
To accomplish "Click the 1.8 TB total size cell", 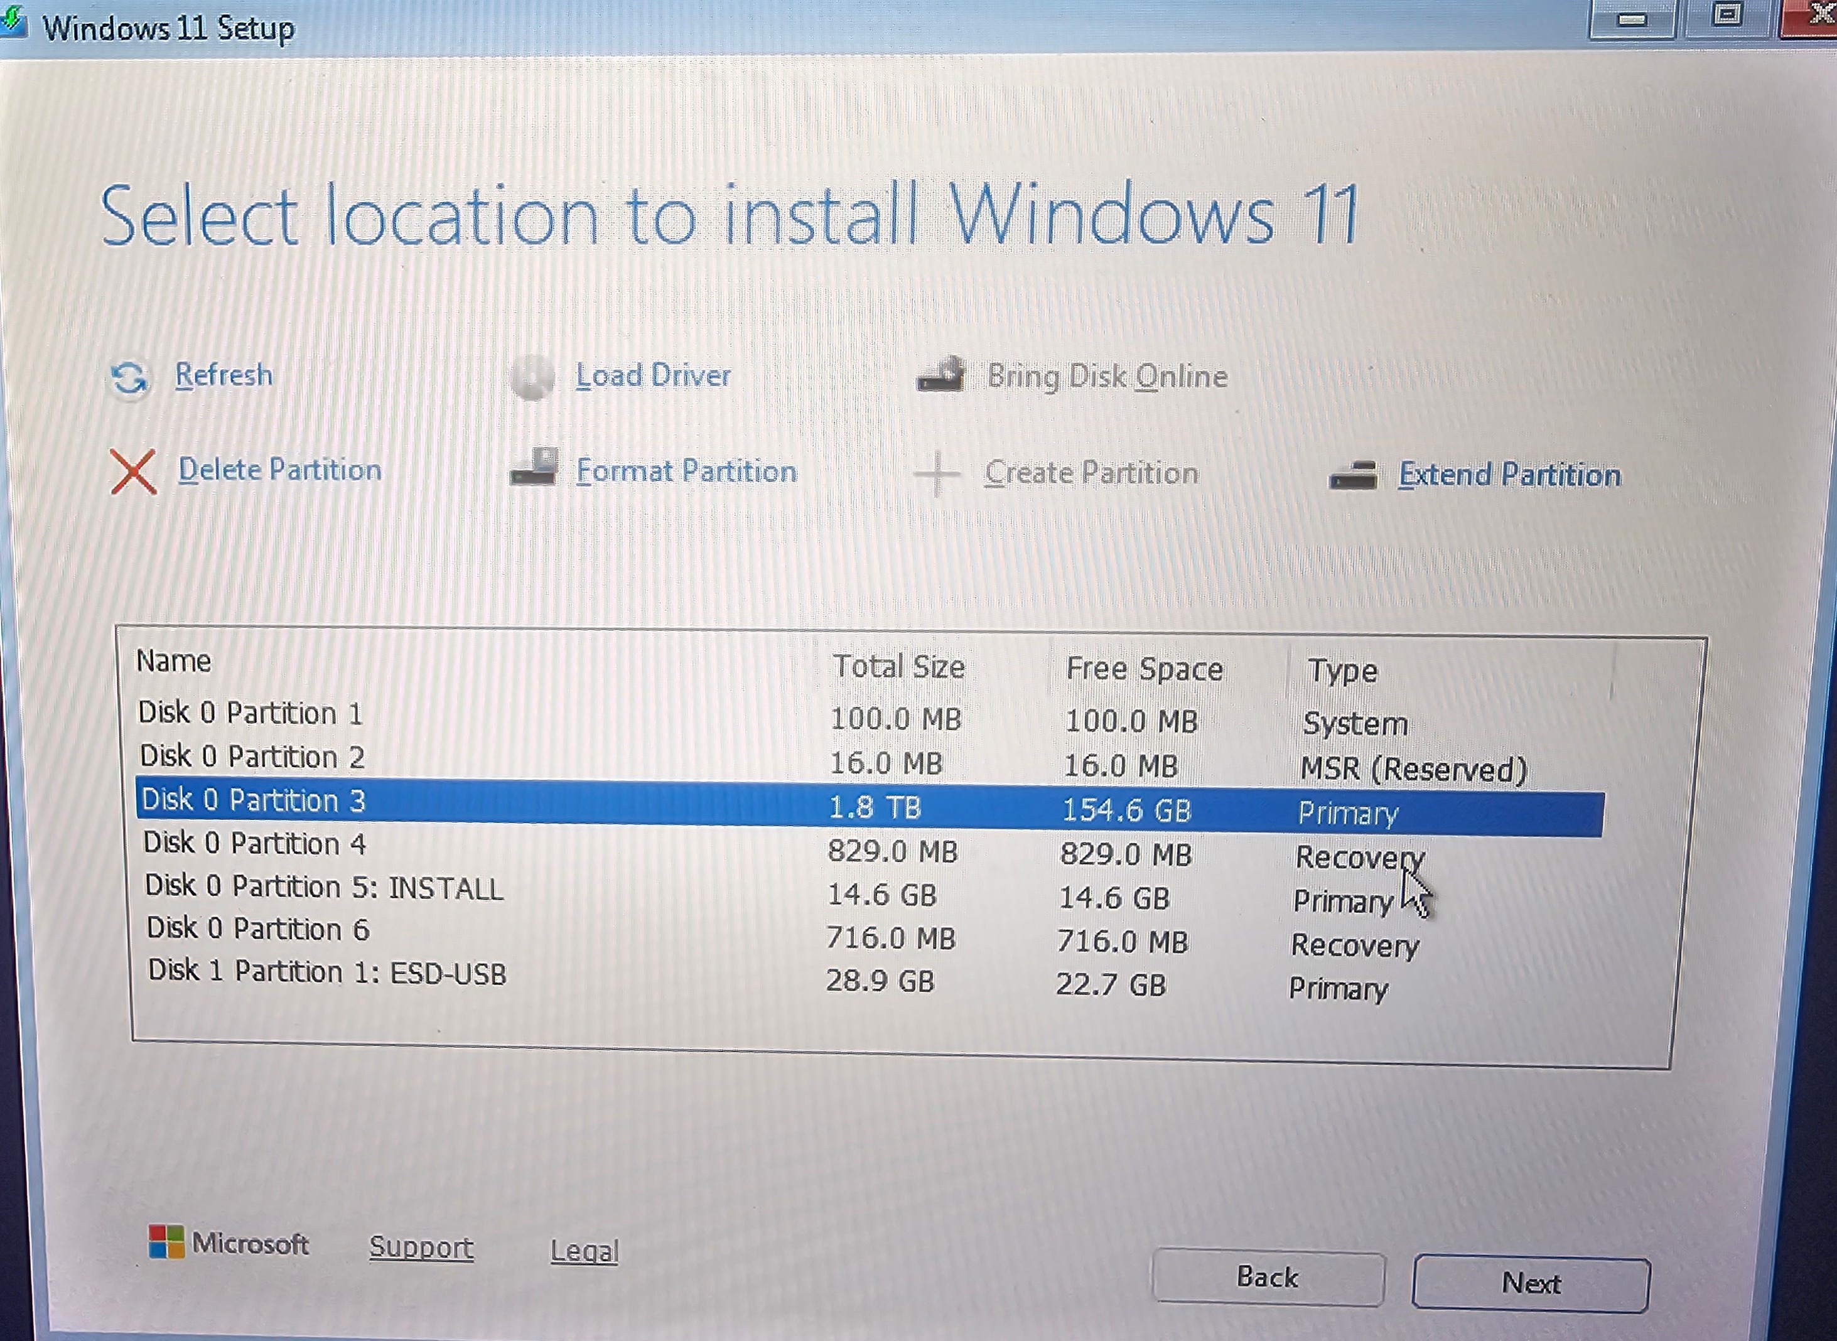I will point(875,807).
